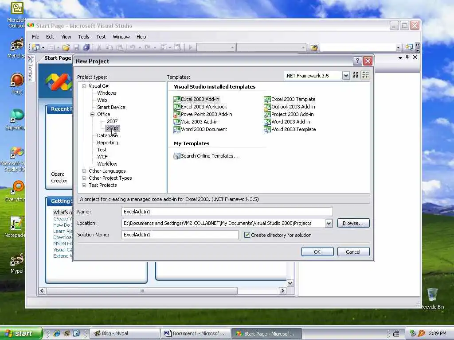Click the Save toolbar icon
Image resolution: width=454 pixels, height=340 pixels.
point(76,47)
